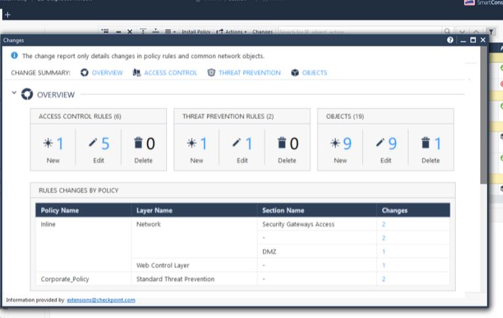
Task: Click Delete count 0 under Threat Prevention Rules
Action: [294, 144]
